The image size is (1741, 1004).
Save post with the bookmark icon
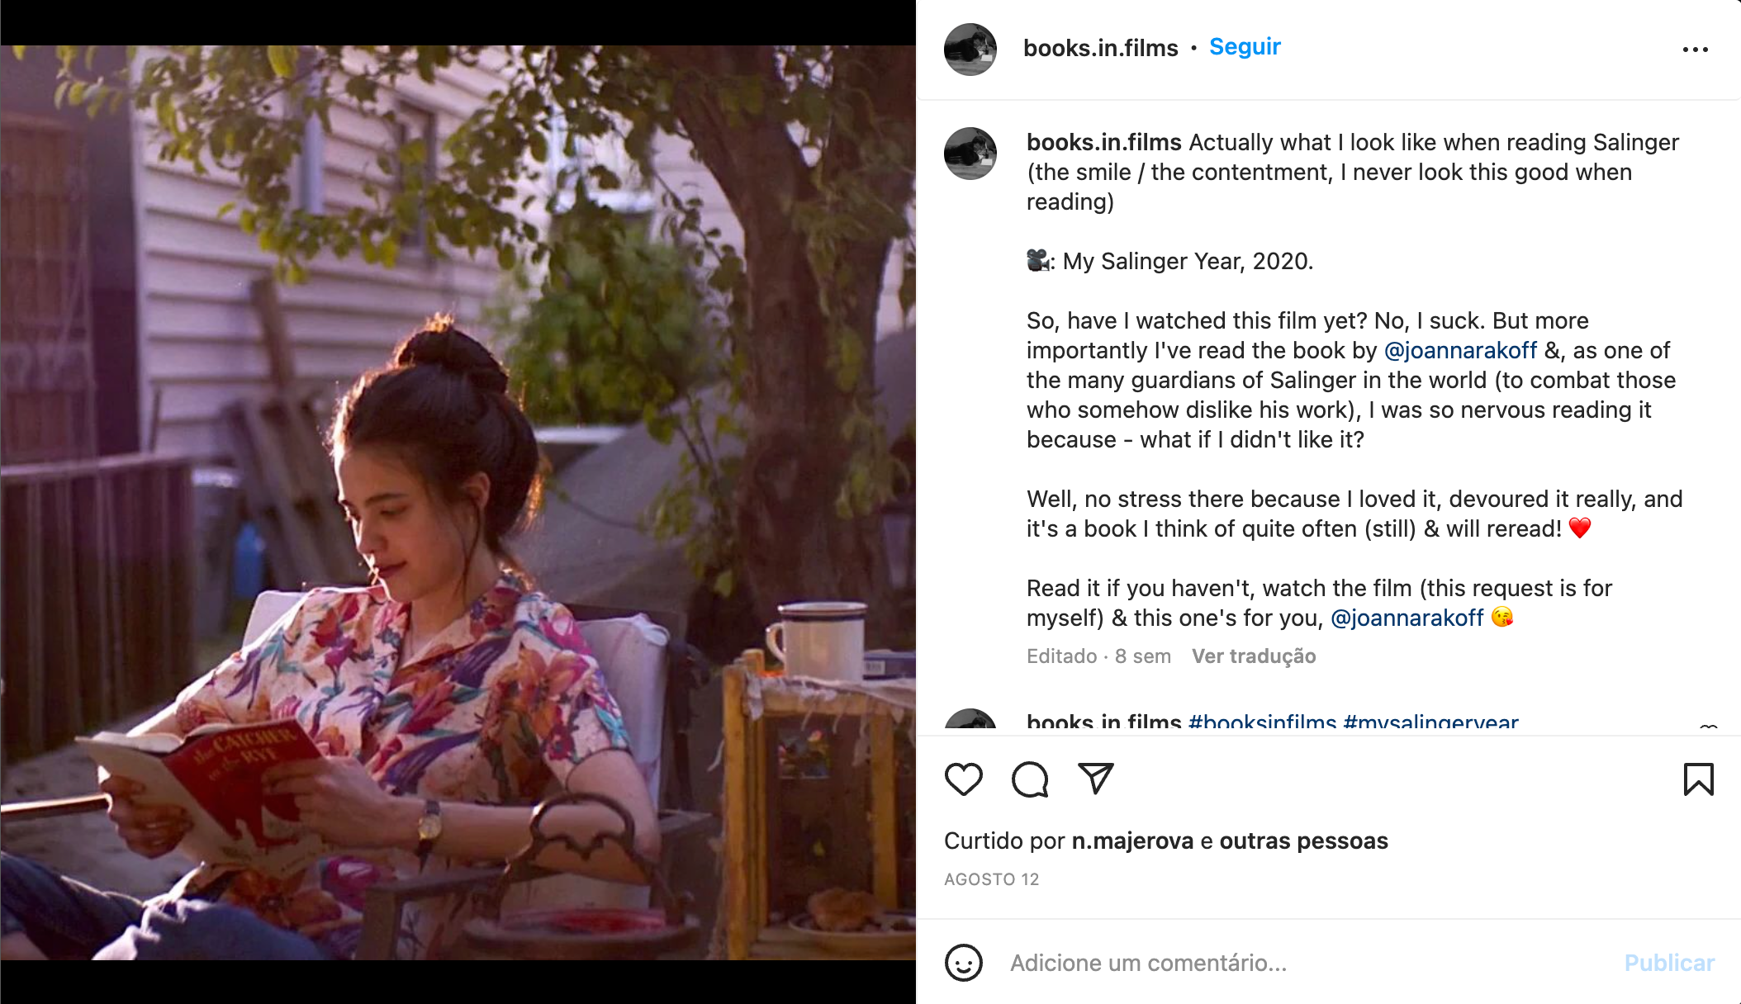pyautogui.click(x=1699, y=779)
